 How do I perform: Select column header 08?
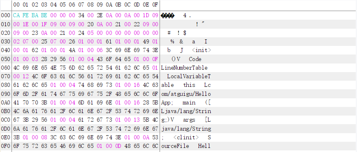pos(90,5)
